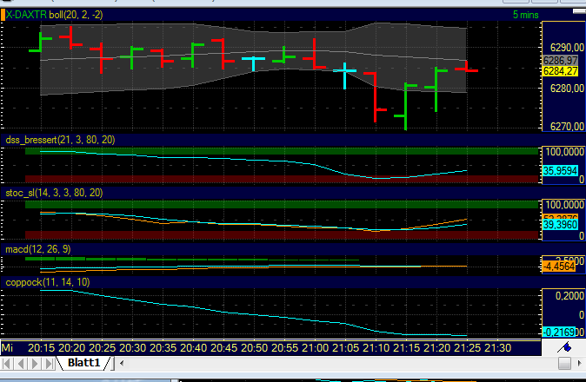Select macd(12, 26, 9) panel title
Image resolution: width=586 pixels, height=382 pixels.
coord(37,249)
